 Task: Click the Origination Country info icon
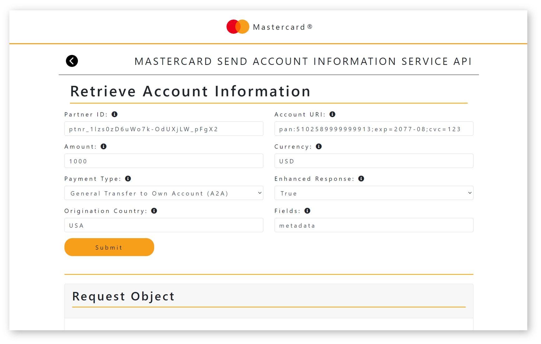[154, 211]
